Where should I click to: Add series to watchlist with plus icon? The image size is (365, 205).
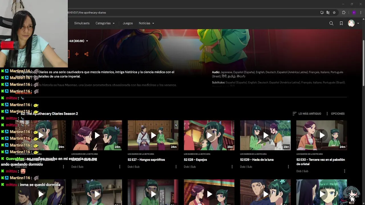(77, 54)
